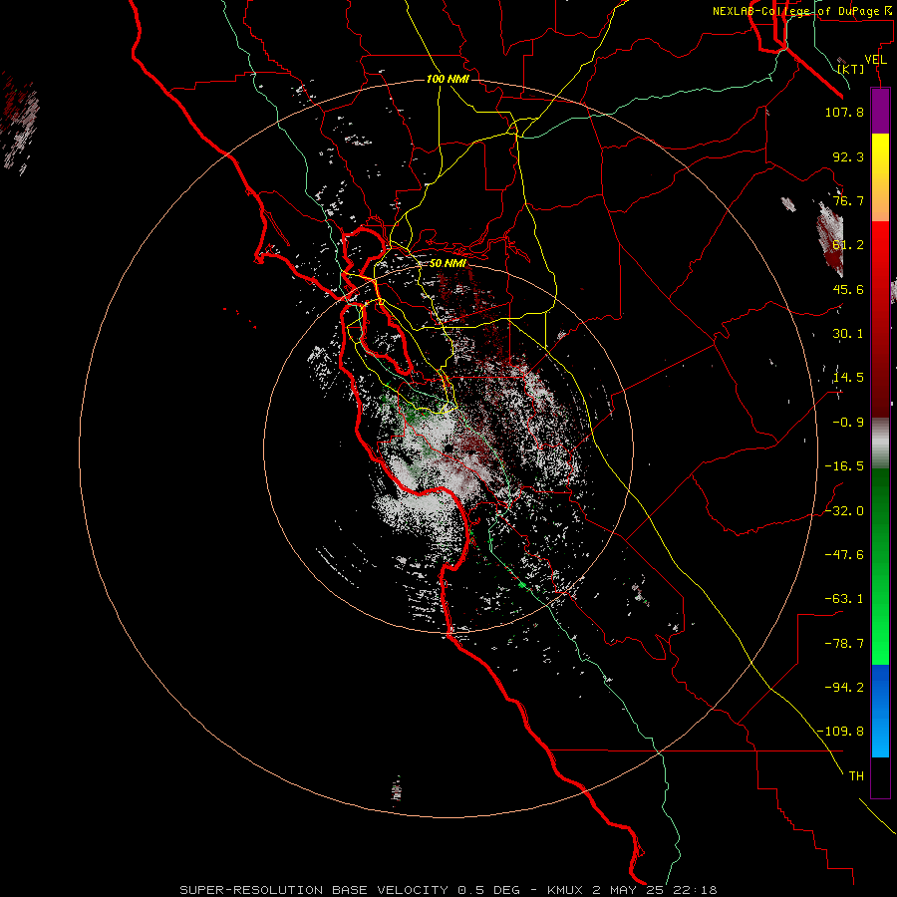The height and width of the screenshot is (897, 897).
Task: Click the gray near-zero segment of the color bar
Action: pyautogui.click(x=880, y=444)
